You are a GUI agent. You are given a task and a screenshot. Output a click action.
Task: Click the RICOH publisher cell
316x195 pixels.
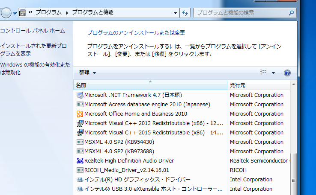click(238, 170)
